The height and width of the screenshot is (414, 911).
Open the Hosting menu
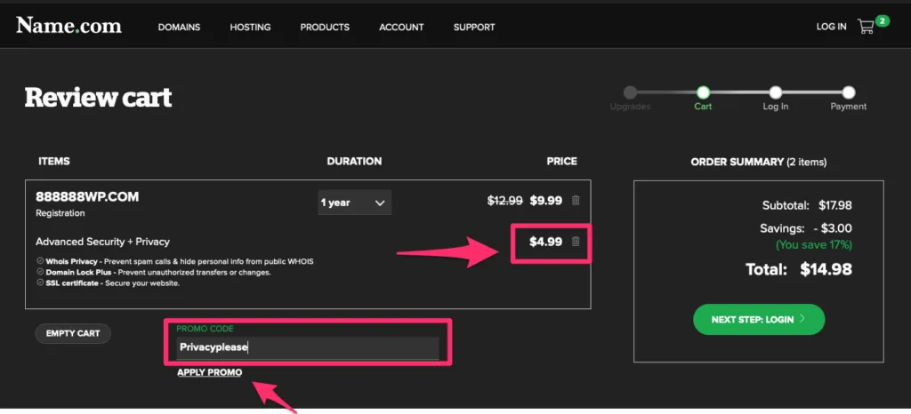(250, 27)
